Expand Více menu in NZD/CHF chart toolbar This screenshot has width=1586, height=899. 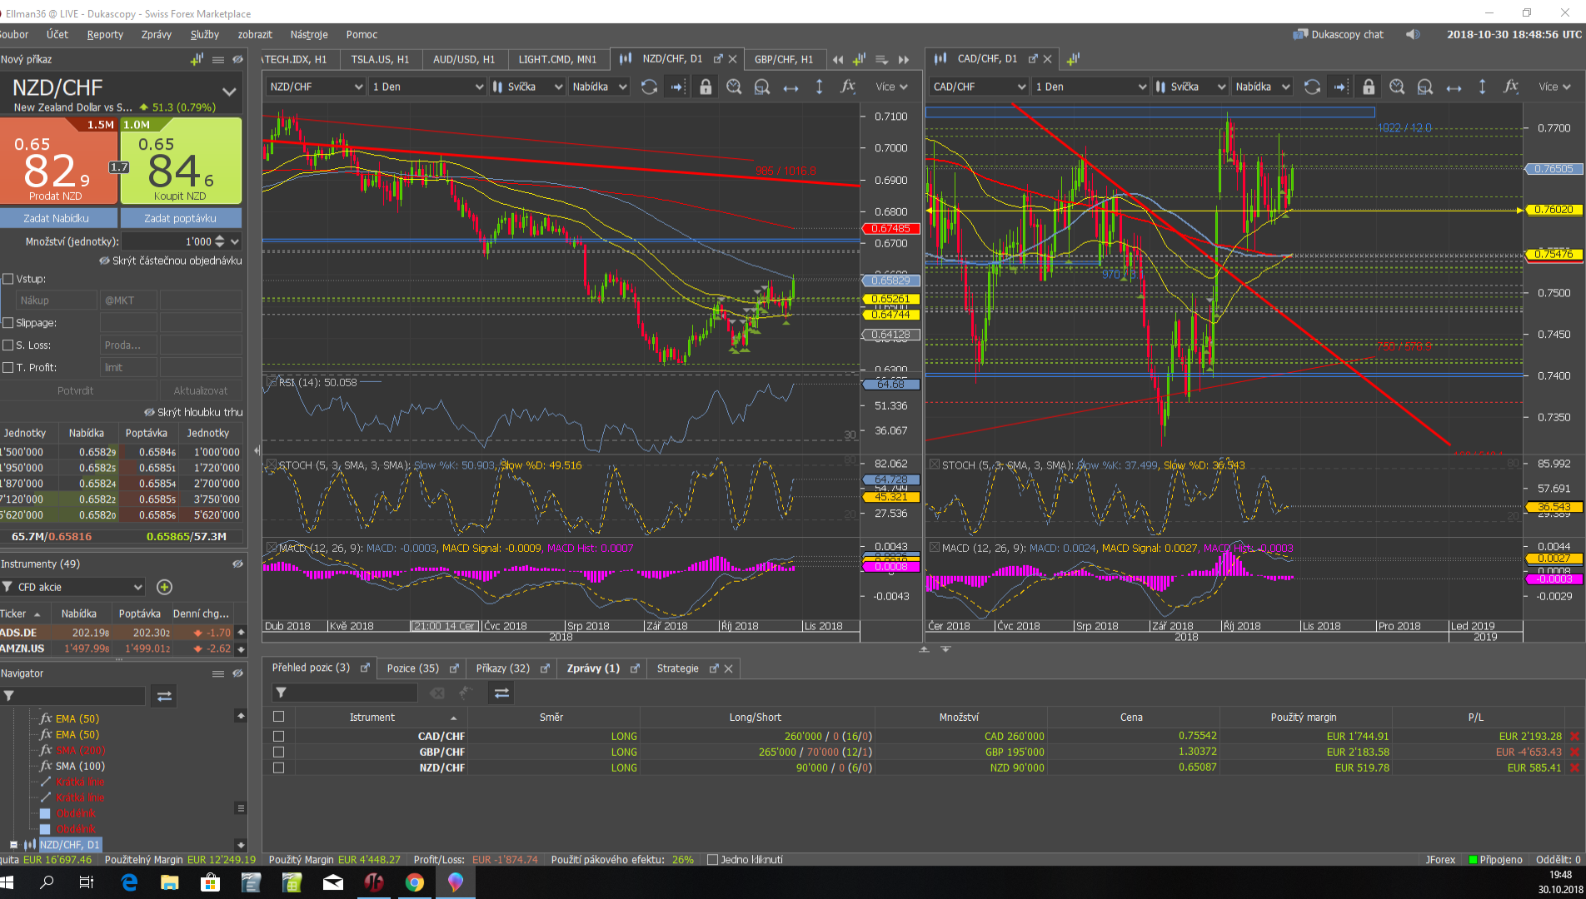coord(891,87)
